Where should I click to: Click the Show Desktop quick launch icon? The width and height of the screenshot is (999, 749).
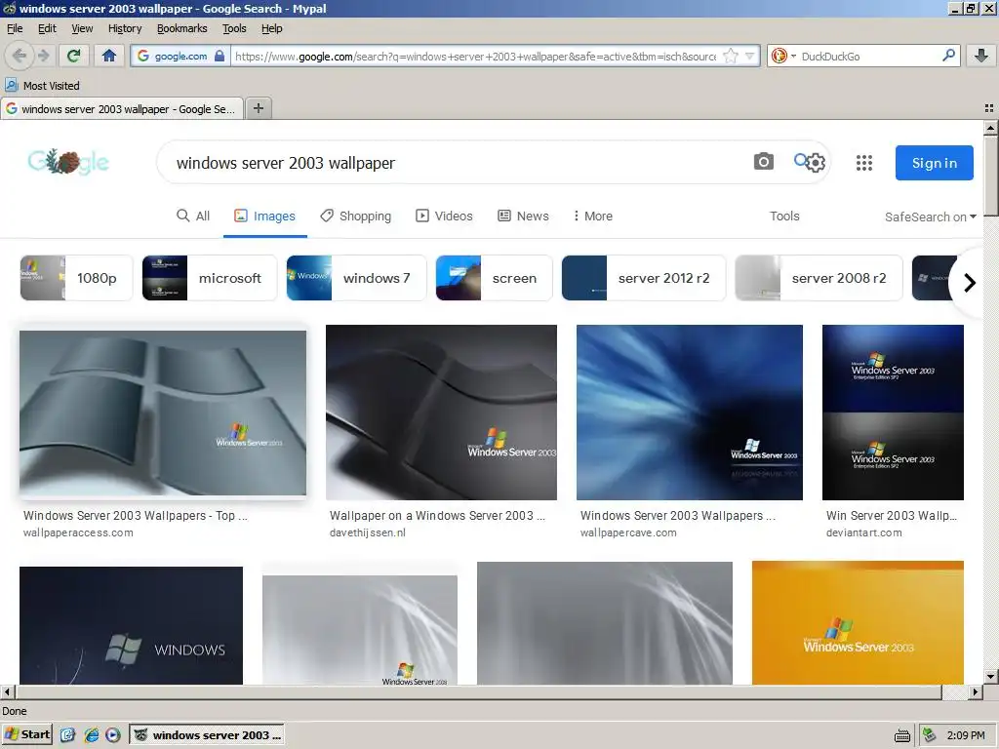(67, 735)
